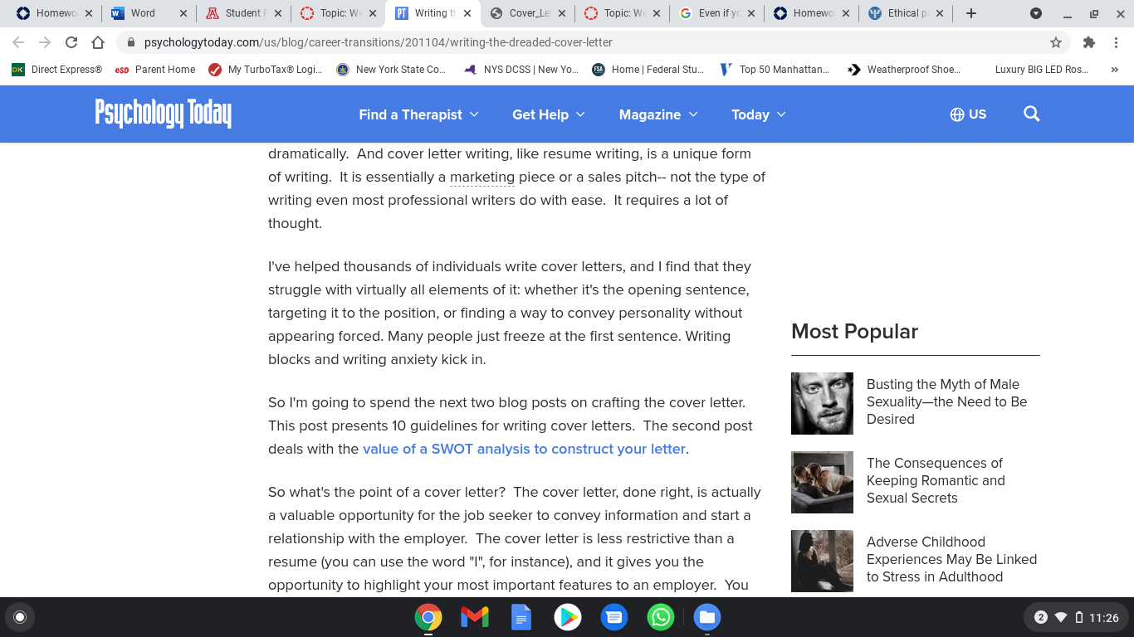
Task: Go to the browser home icon
Action: [x=98, y=42]
